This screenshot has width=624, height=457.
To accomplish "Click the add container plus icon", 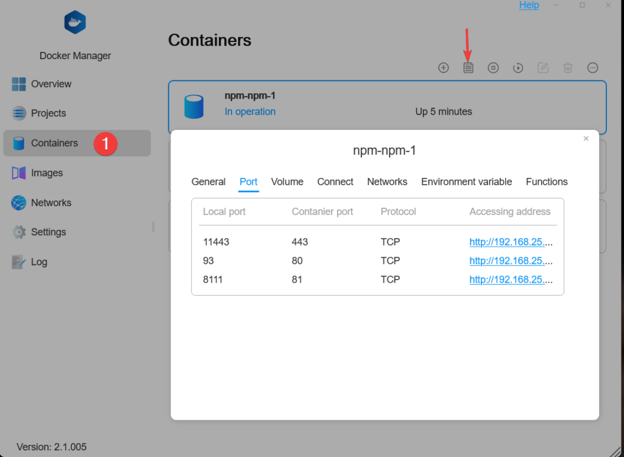I will point(444,68).
